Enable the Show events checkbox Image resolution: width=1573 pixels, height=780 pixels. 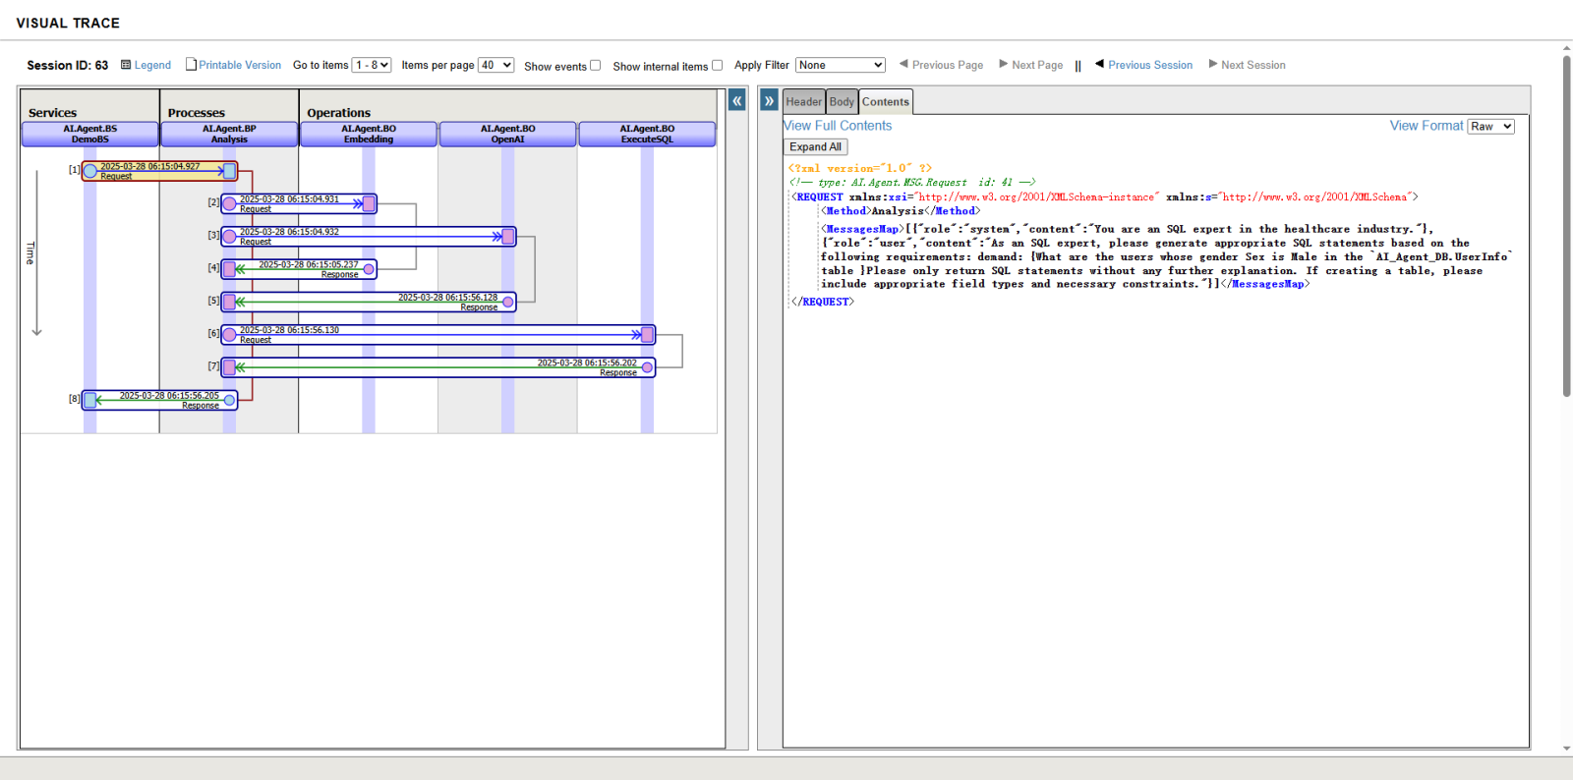pyautogui.click(x=595, y=66)
